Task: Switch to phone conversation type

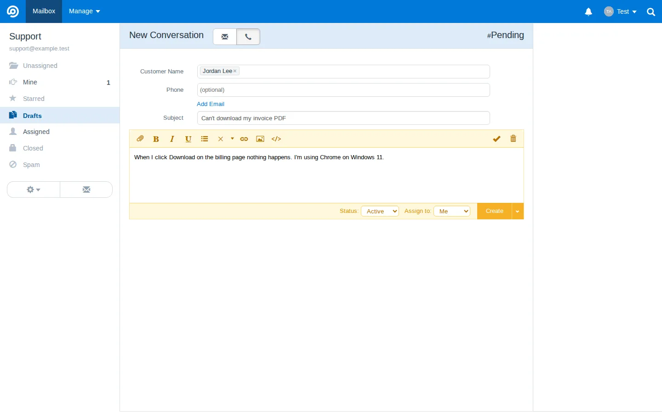Action: (248, 37)
